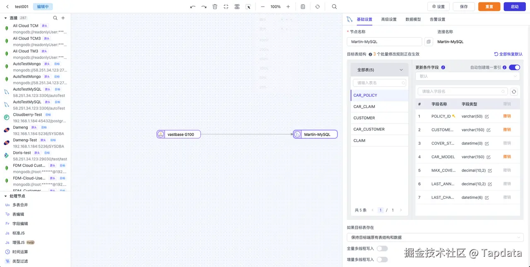The width and height of the screenshot is (530, 267).
Task: Select the Doris-test connection
Action: pyautogui.click(x=35, y=156)
